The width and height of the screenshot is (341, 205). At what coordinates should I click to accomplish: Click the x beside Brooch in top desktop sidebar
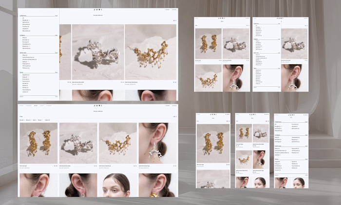pos(29,46)
